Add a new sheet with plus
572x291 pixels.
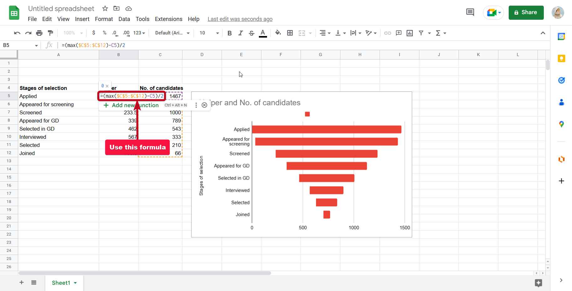tap(22, 283)
